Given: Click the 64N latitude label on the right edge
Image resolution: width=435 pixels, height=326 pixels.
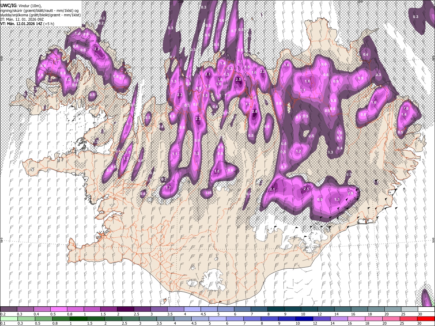Looking at the screenshot, I should 433,240.
